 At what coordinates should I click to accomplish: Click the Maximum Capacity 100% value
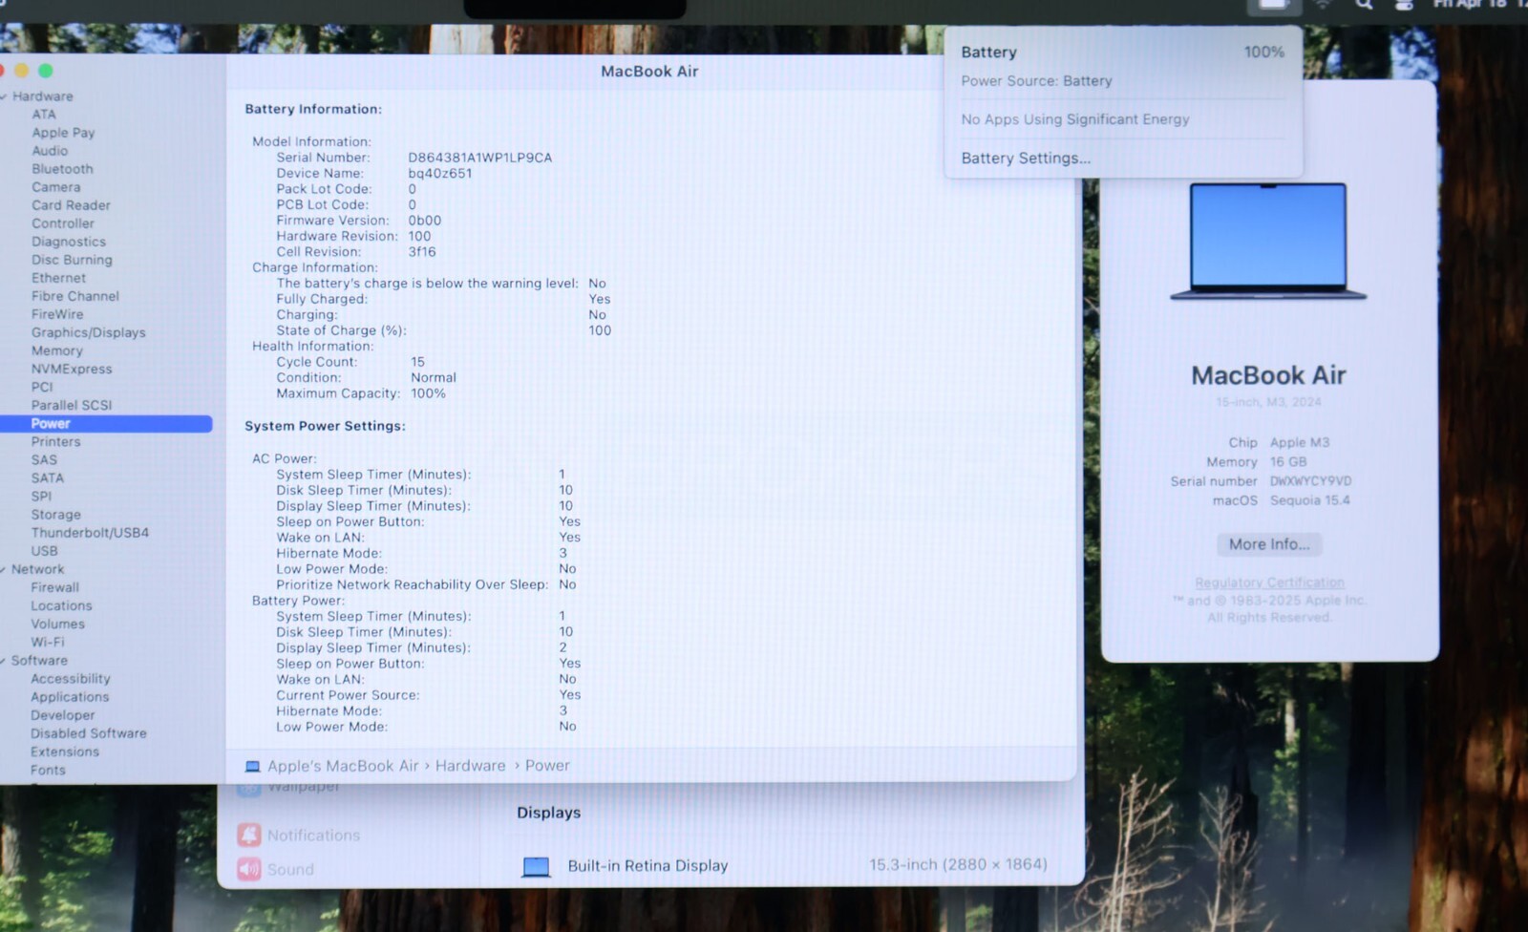click(428, 393)
